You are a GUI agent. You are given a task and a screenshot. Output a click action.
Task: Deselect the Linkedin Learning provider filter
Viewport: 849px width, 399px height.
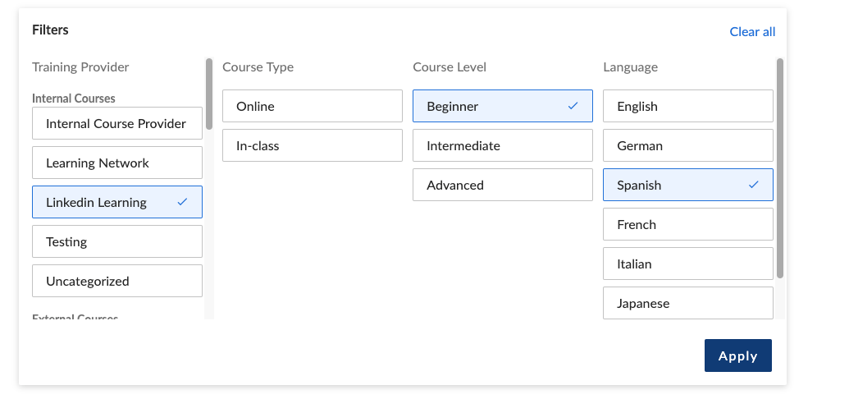click(x=116, y=202)
